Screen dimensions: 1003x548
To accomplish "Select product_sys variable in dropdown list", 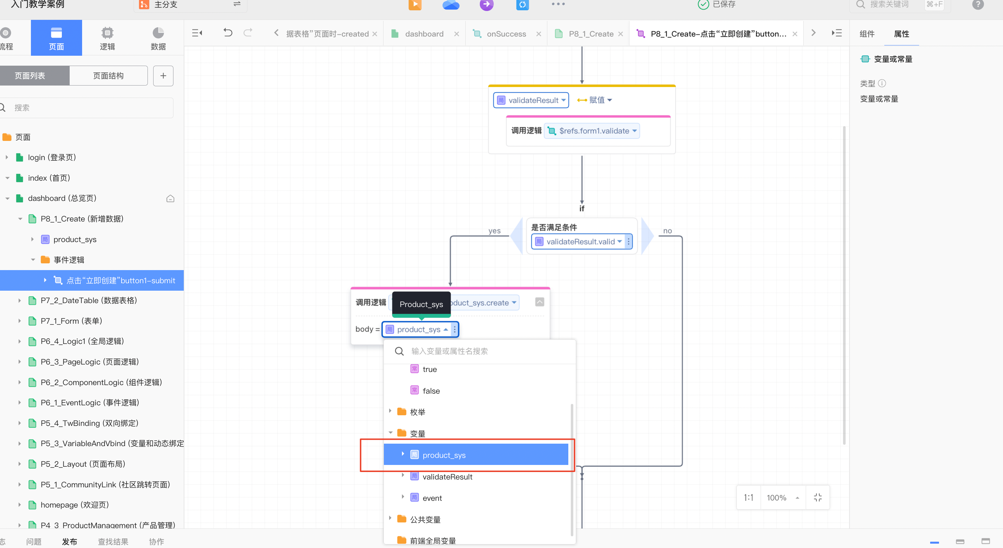I will click(476, 455).
